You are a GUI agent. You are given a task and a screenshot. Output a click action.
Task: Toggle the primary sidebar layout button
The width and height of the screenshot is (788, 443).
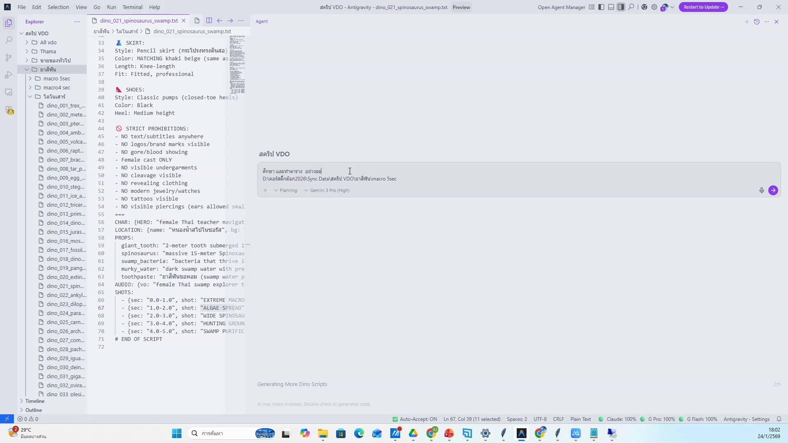601,7
